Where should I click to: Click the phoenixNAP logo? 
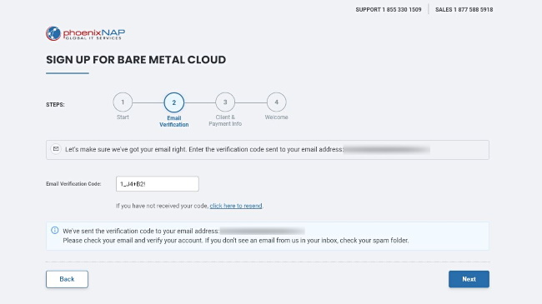pyautogui.click(x=85, y=33)
